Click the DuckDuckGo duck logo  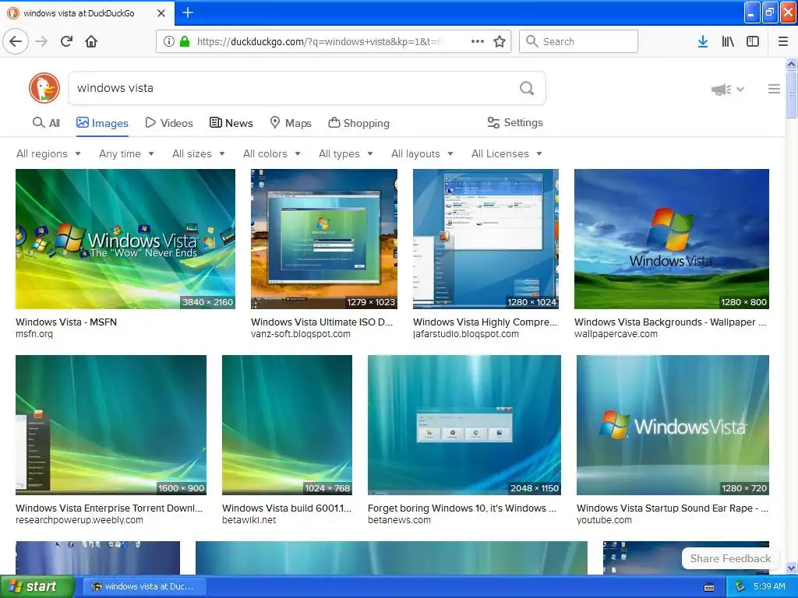44,88
